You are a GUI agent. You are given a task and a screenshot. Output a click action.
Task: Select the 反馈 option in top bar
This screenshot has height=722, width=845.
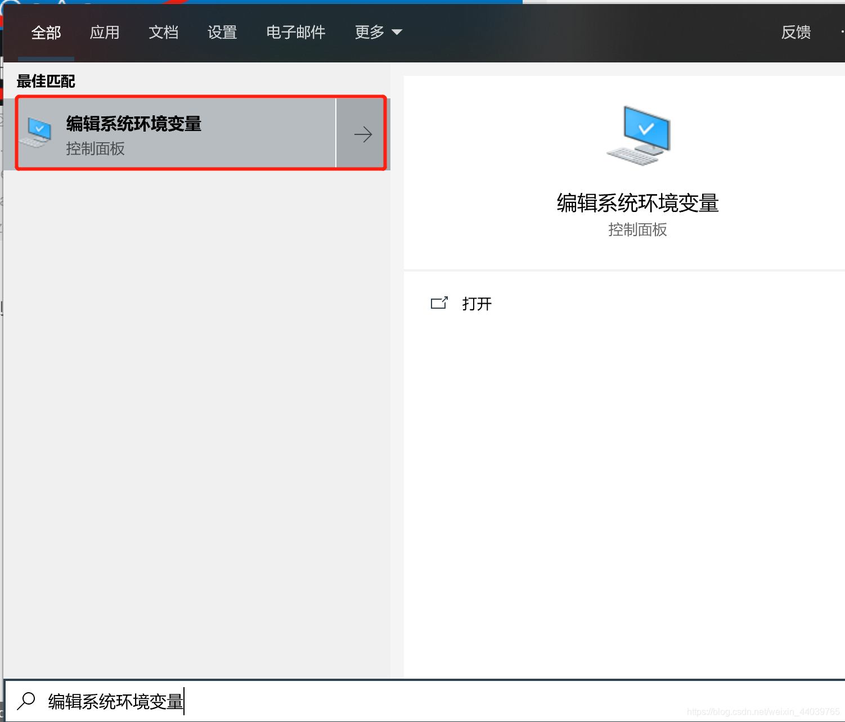click(x=795, y=32)
